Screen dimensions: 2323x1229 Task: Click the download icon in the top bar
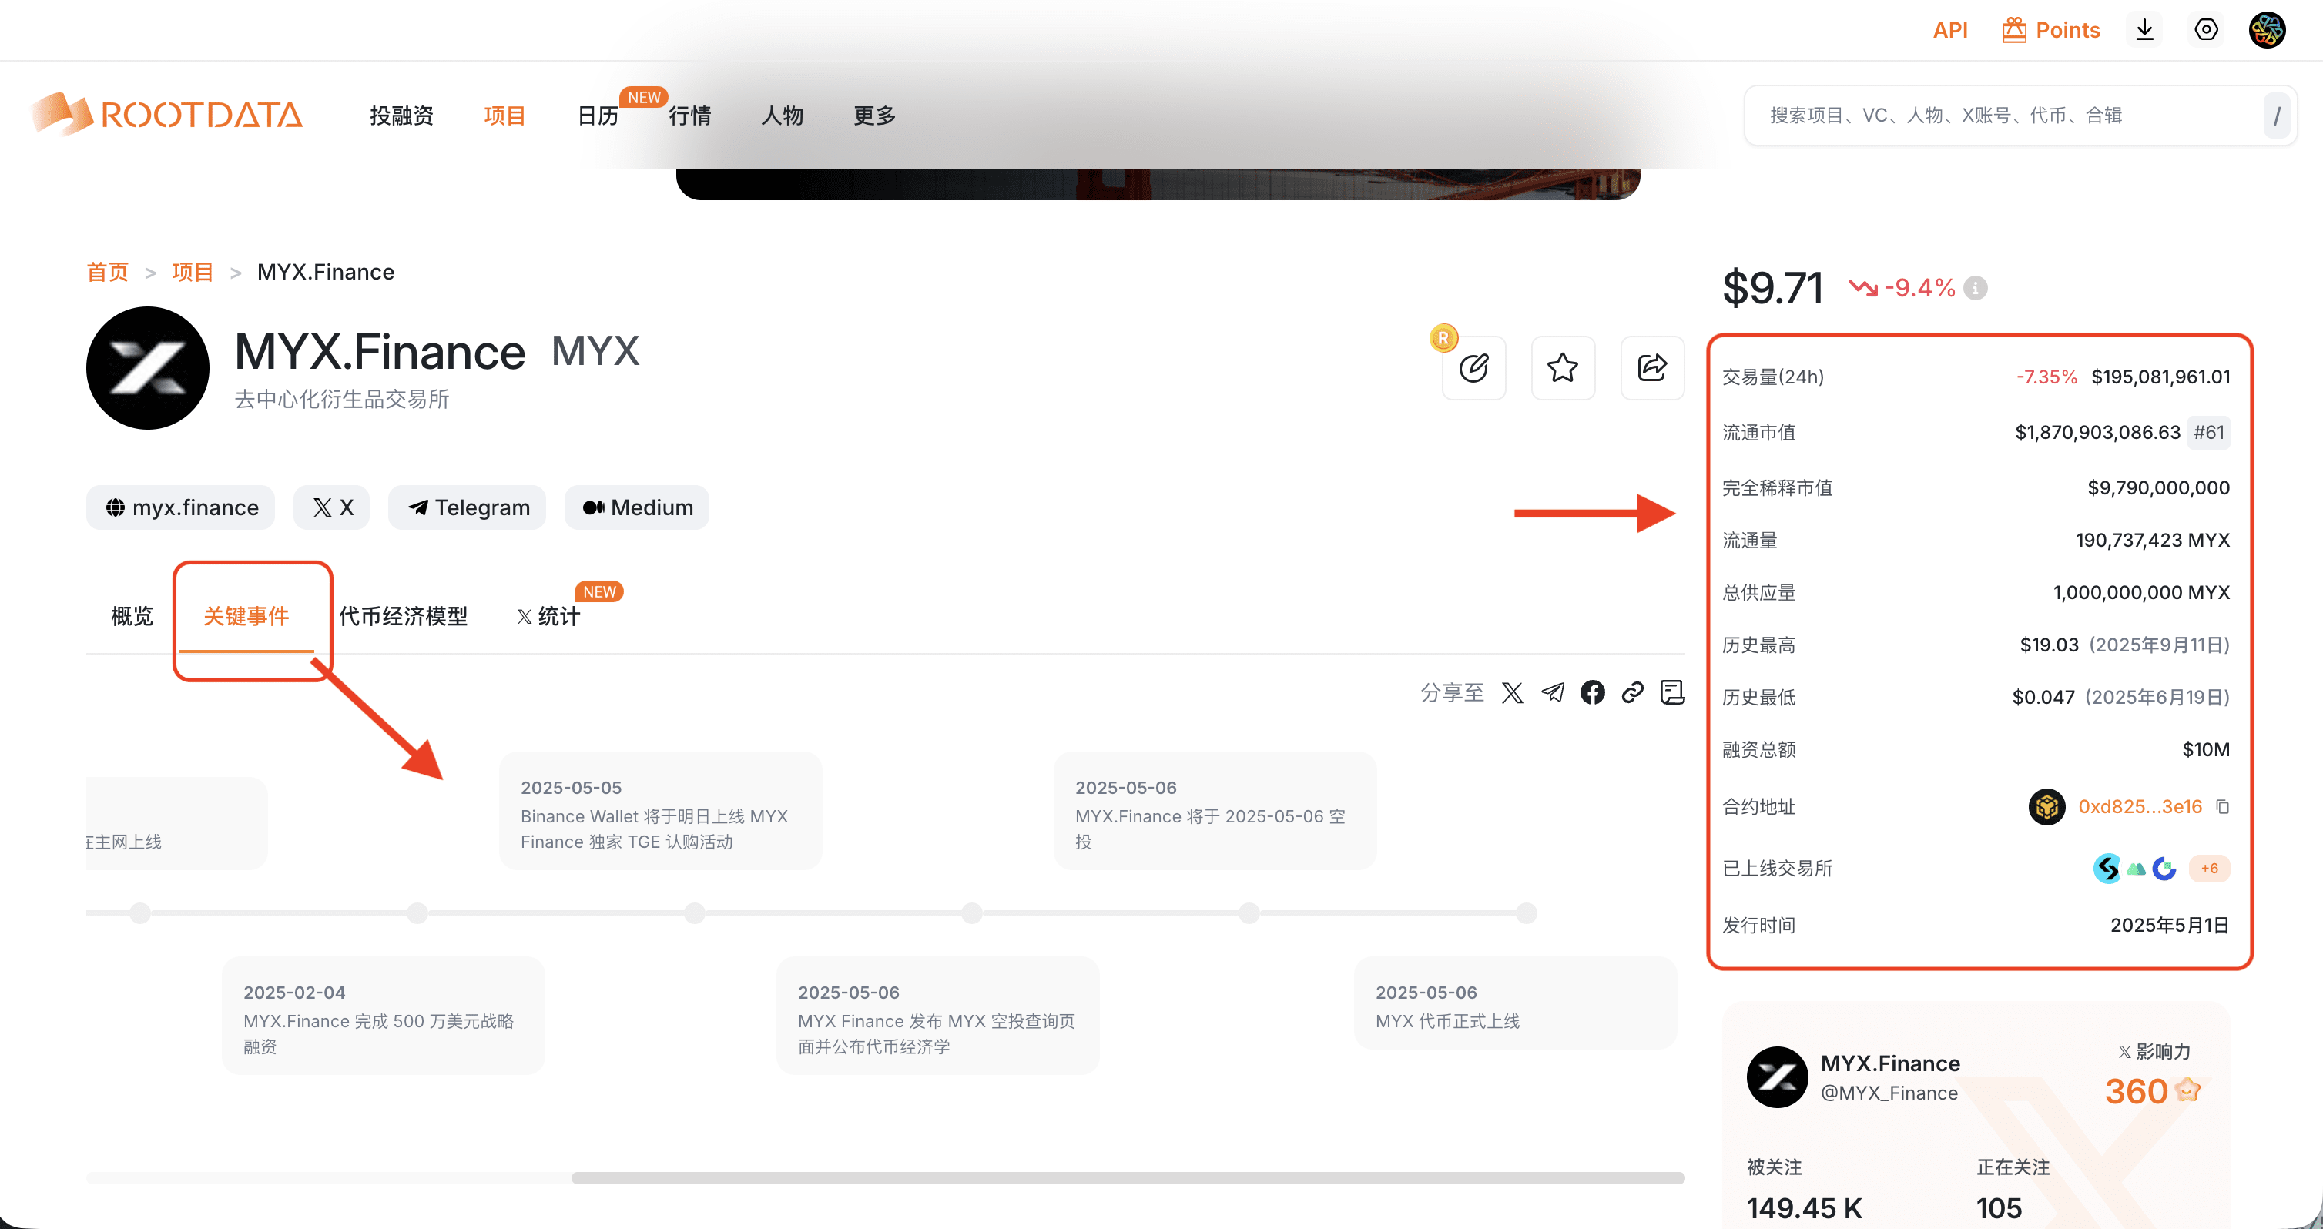[2145, 30]
